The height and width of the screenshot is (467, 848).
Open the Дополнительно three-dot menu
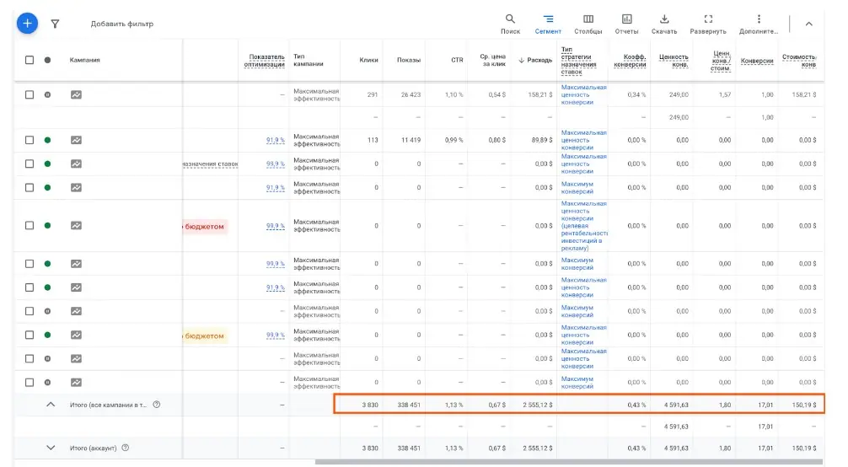tap(759, 23)
